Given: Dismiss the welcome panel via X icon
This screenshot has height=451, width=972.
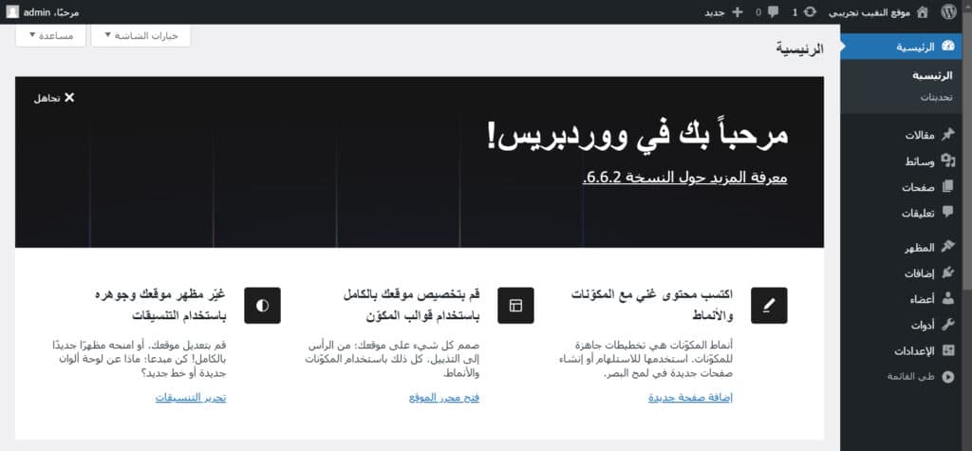Looking at the screenshot, I should click(x=68, y=98).
